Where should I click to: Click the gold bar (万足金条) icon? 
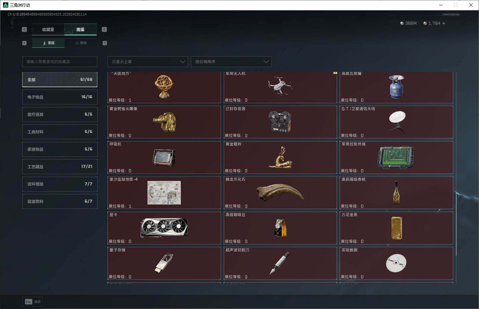(x=396, y=228)
